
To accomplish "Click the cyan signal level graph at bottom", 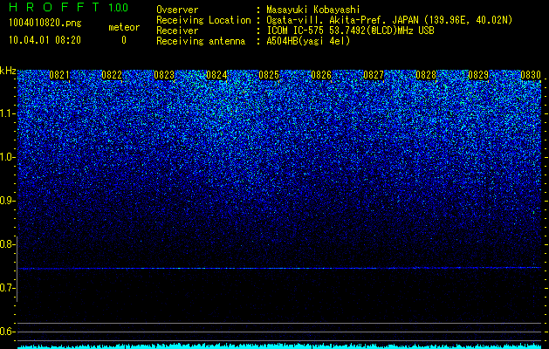I will (279, 346).
